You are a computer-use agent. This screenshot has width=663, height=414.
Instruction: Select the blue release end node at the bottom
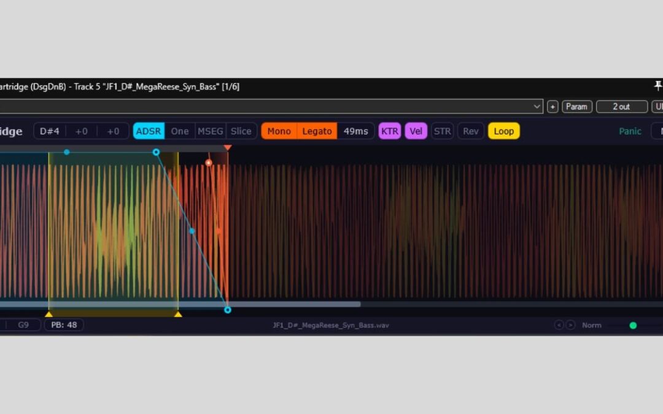tap(228, 310)
